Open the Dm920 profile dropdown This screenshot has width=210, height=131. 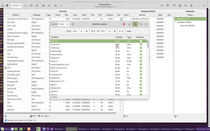(x=16, y=5)
